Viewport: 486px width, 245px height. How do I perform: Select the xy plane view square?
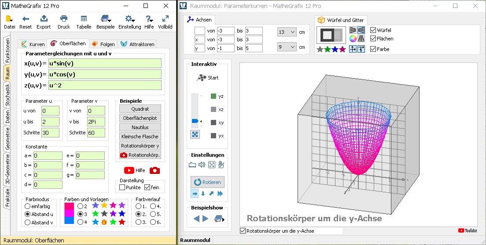tap(213, 122)
